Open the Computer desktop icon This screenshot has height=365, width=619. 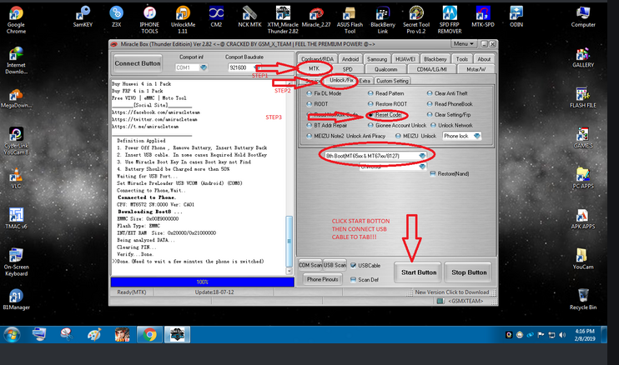click(583, 17)
